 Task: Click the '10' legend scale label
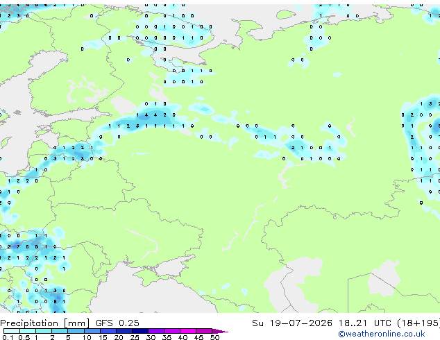(x=87, y=337)
